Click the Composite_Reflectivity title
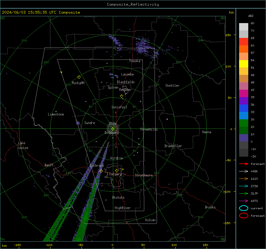 [133, 4]
